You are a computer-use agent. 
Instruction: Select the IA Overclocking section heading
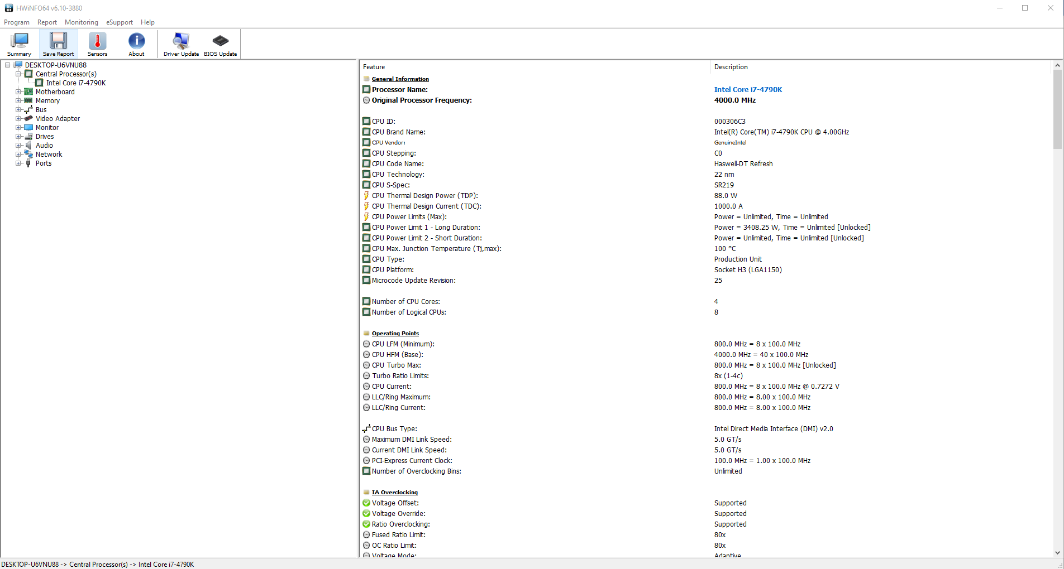click(395, 493)
